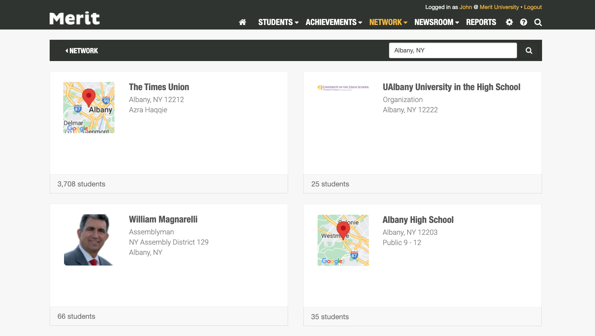Submit network search with magnifier button

pos(529,50)
